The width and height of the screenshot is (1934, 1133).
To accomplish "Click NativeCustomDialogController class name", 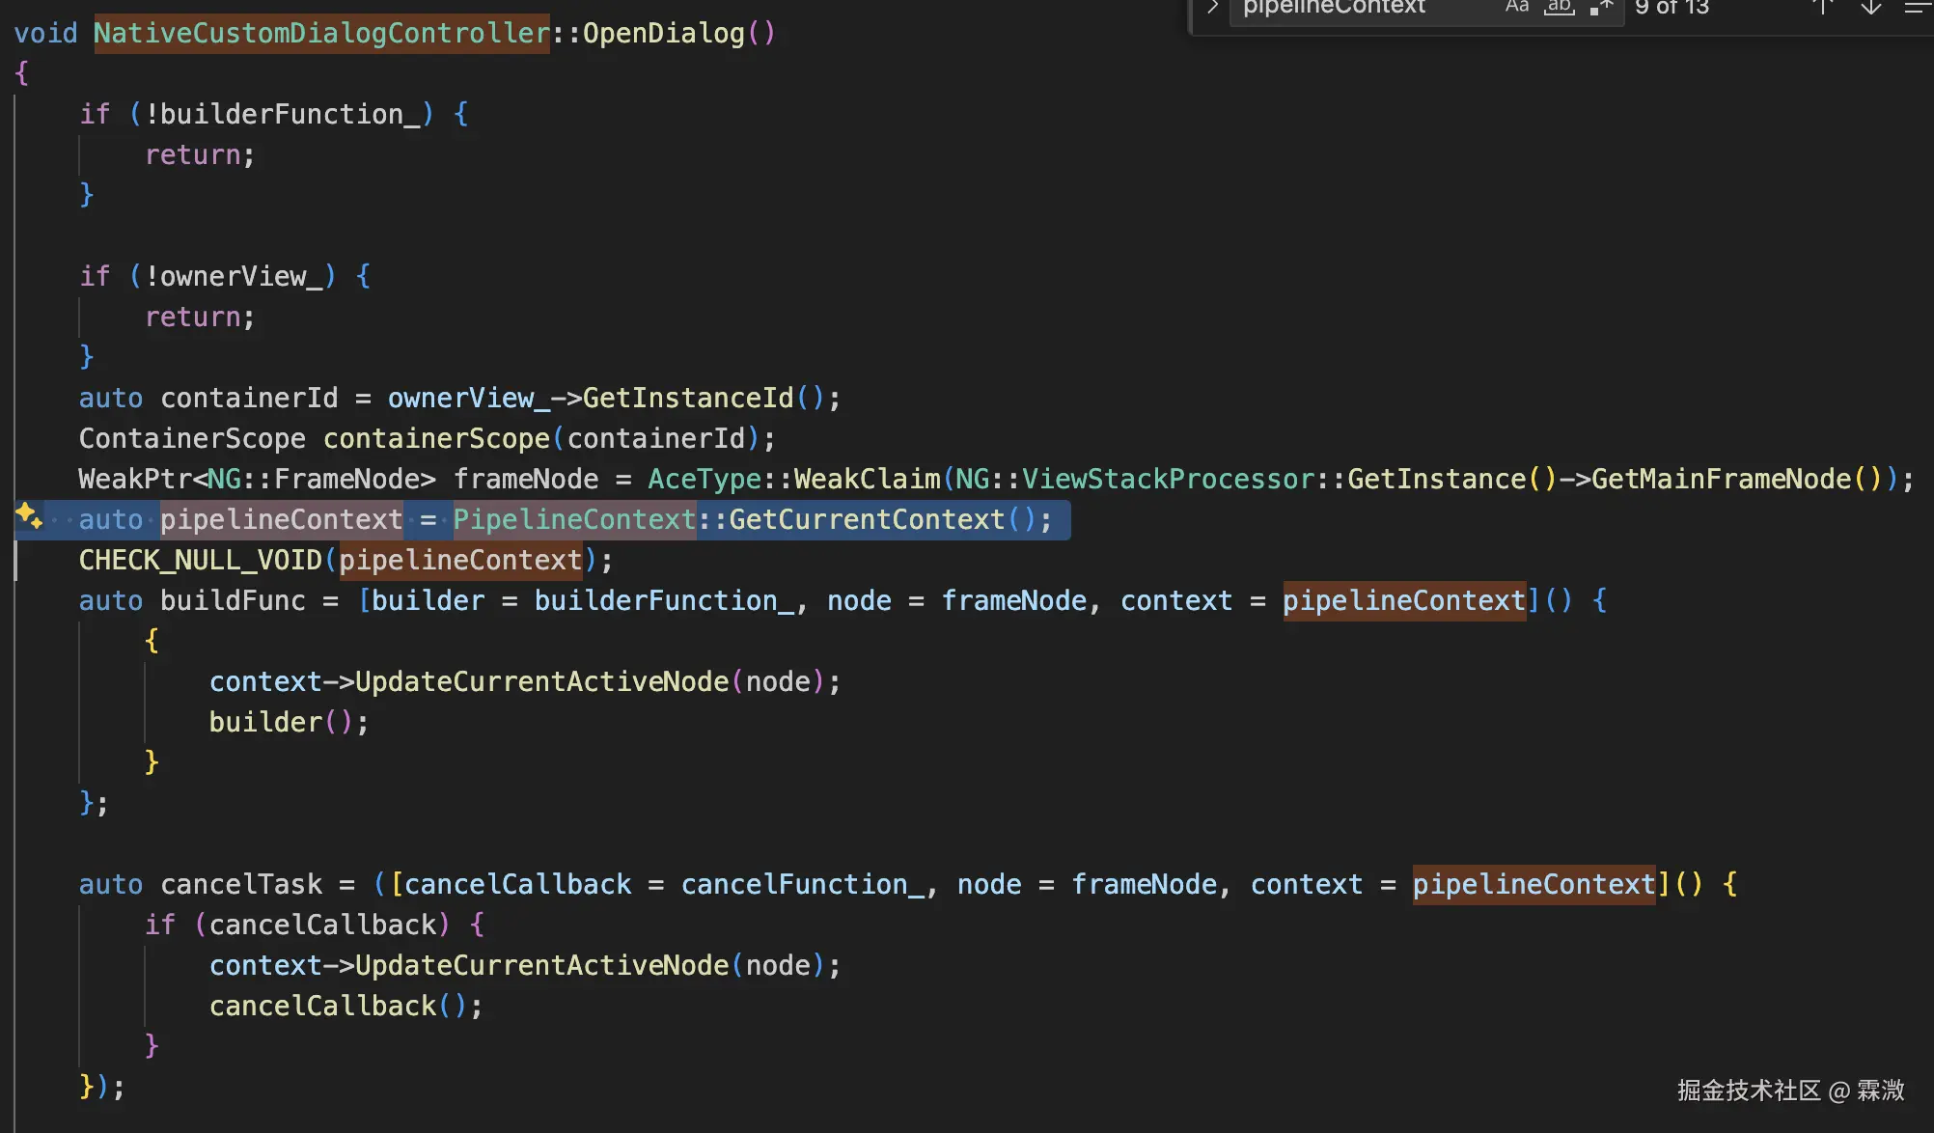I will click(321, 33).
